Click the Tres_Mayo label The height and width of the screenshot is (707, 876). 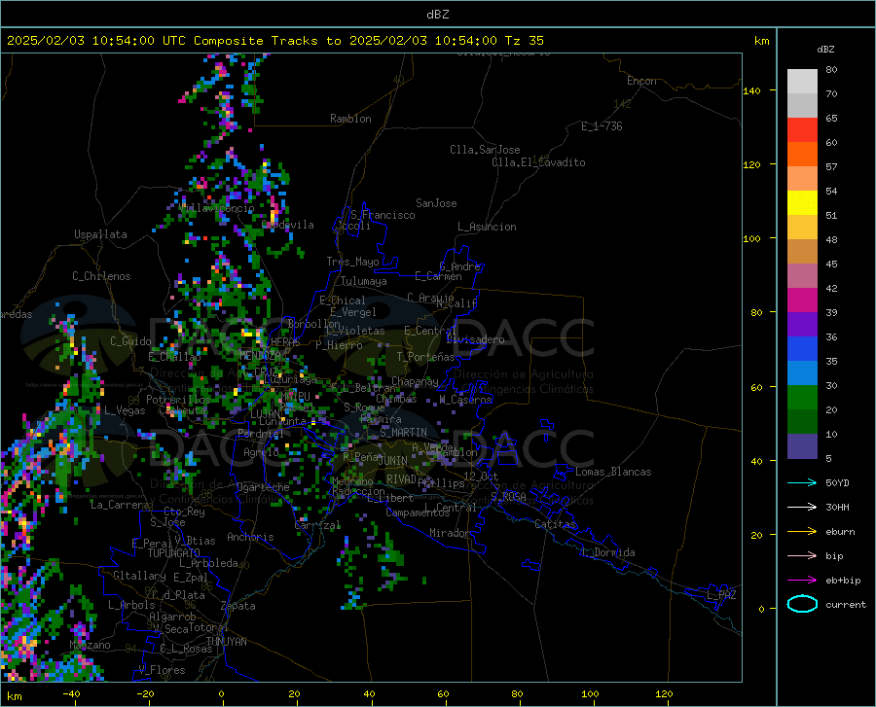[352, 262]
